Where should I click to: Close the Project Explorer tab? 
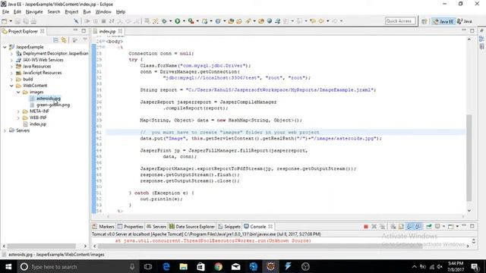click(43, 31)
